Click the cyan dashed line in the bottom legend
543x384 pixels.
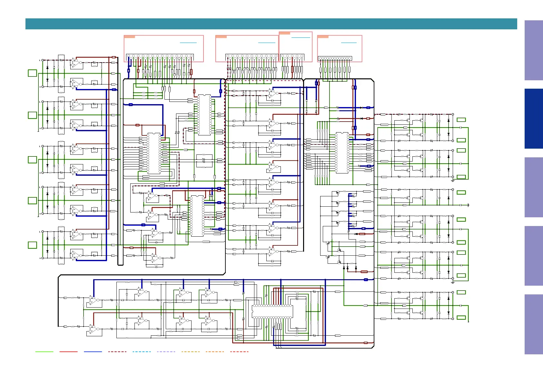pyautogui.click(x=142, y=352)
